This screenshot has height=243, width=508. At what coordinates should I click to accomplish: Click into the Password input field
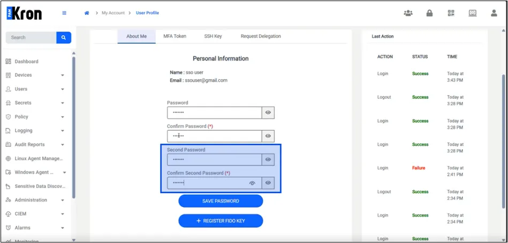coord(215,113)
